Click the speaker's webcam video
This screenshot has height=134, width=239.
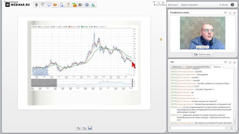click(x=202, y=33)
